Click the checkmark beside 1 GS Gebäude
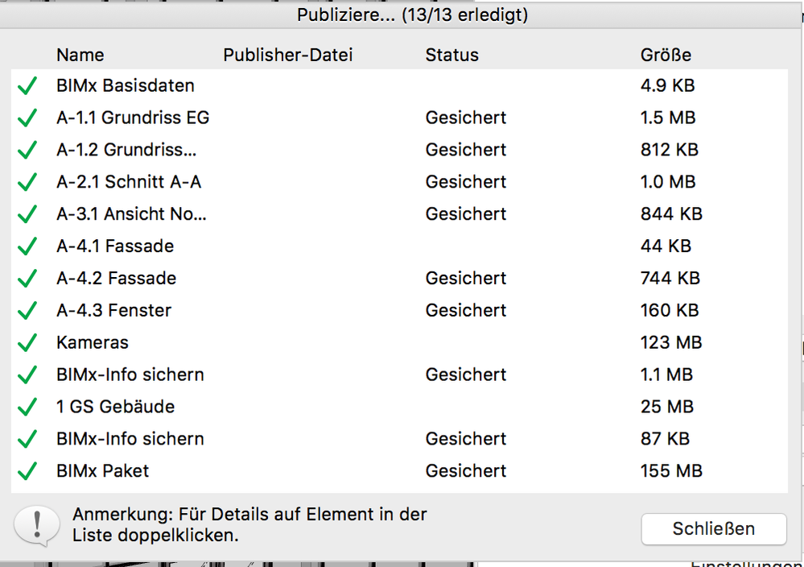This screenshot has height=567, width=804. [x=27, y=407]
